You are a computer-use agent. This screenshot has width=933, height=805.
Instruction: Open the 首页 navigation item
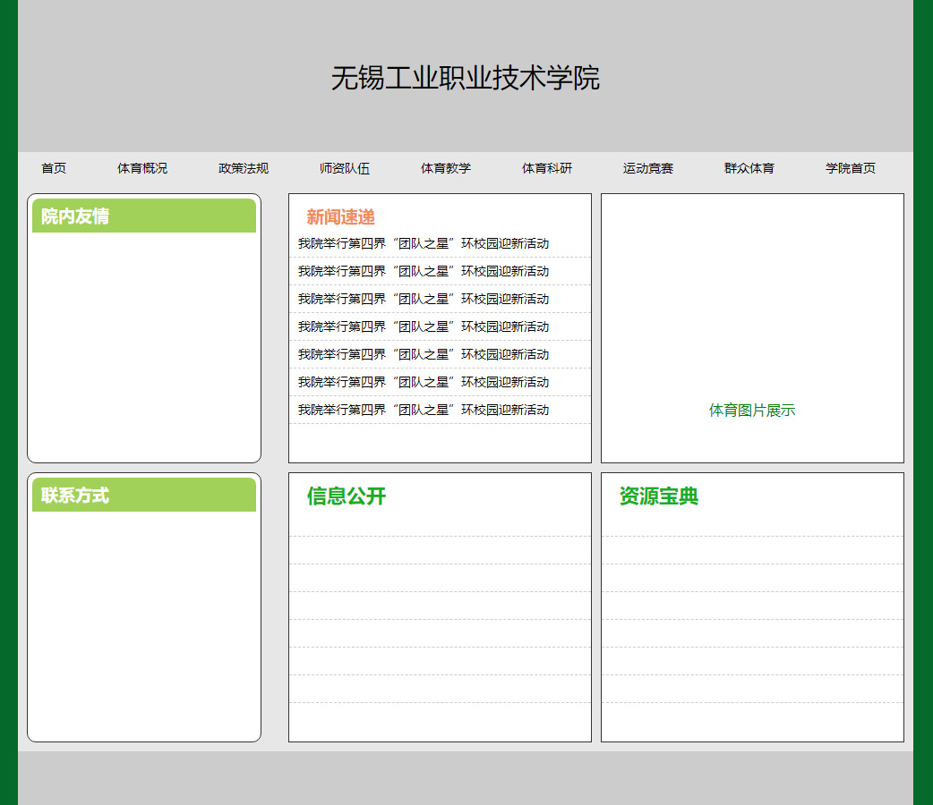coord(54,168)
